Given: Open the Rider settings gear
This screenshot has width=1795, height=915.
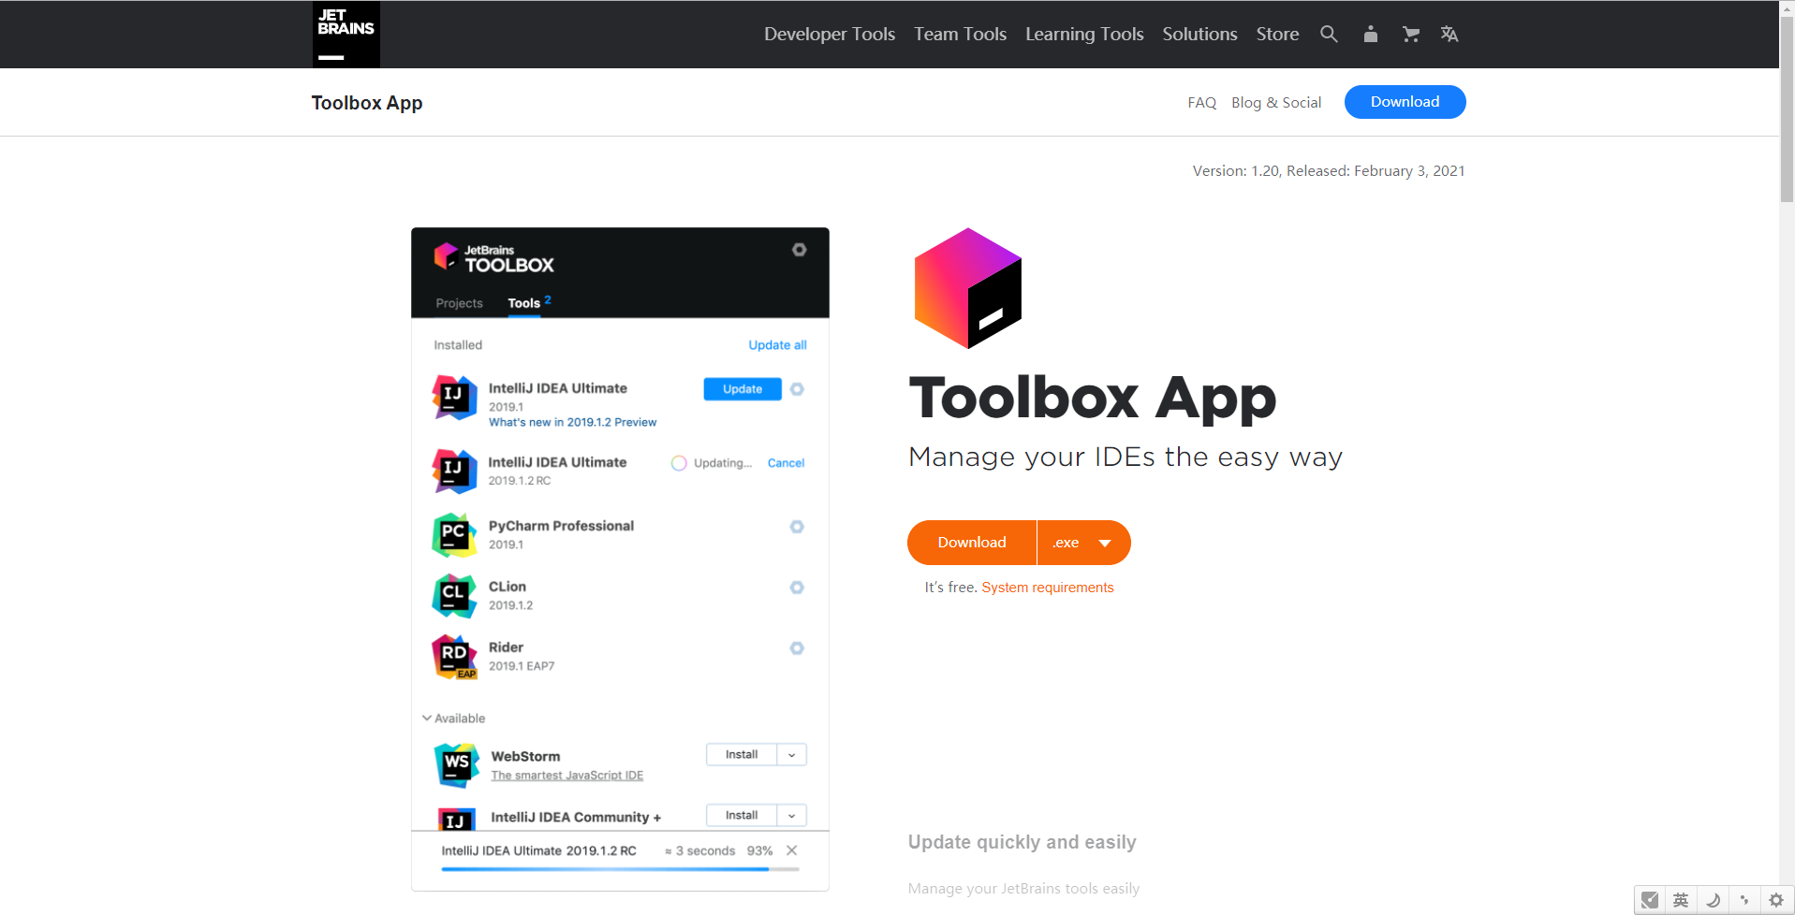Looking at the screenshot, I should pyautogui.click(x=797, y=648).
